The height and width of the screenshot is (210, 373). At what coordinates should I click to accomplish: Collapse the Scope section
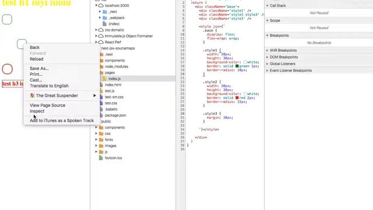pyautogui.click(x=267, y=21)
